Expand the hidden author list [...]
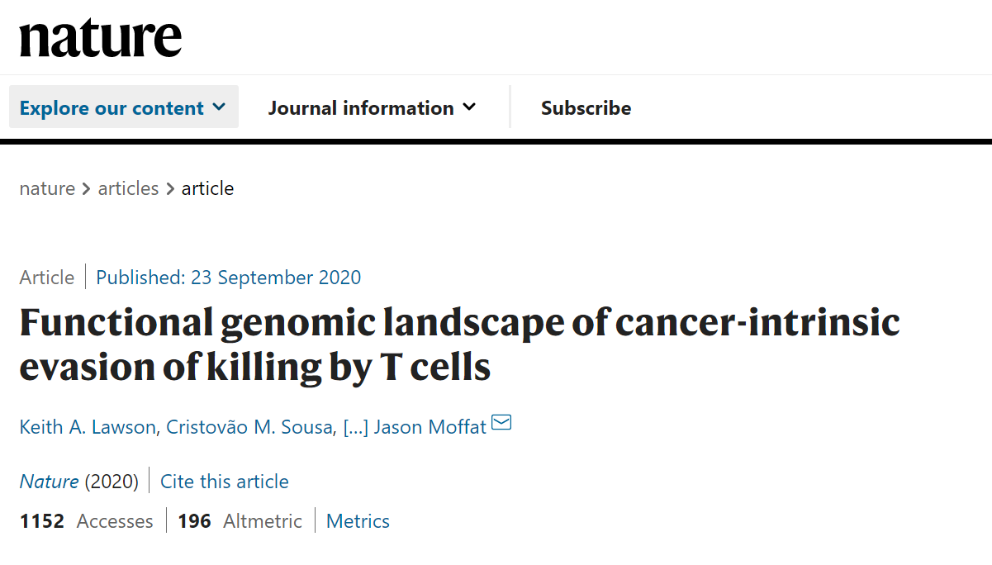 click(x=356, y=427)
